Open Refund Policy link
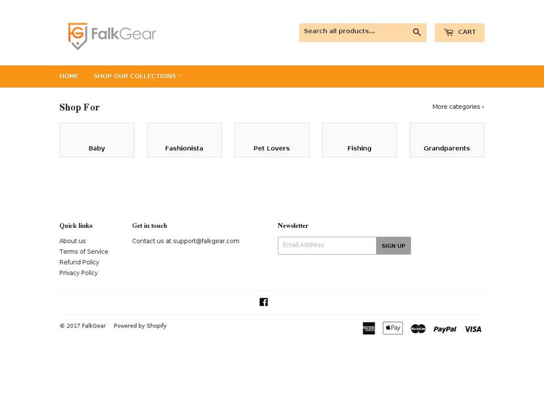Screen dimensions: 544x408 click(x=79, y=262)
